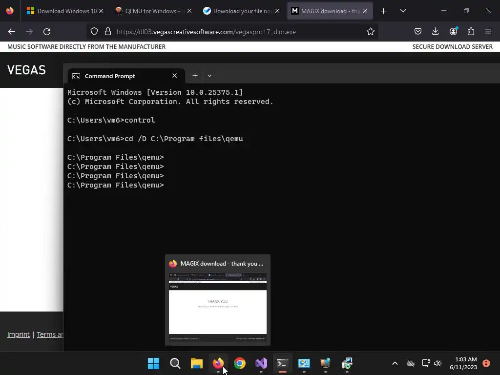
Task: Open the tracking protection shield icon
Action: 94,32
